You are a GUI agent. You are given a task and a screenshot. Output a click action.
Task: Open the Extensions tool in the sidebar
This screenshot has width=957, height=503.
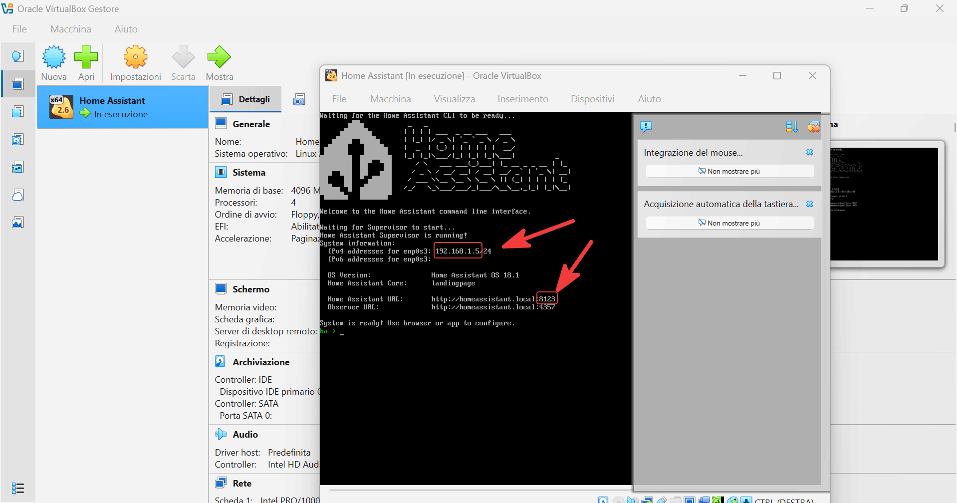[x=18, y=111]
